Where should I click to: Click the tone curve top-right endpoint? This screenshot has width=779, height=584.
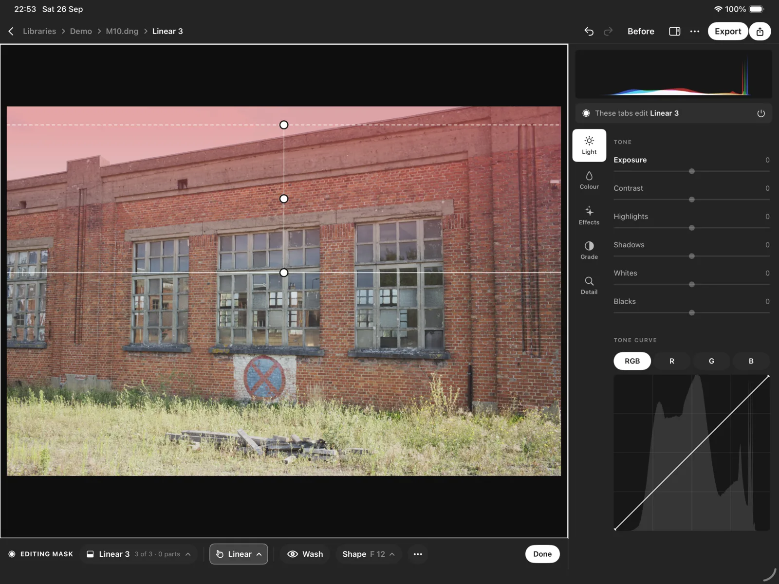(768, 376)
